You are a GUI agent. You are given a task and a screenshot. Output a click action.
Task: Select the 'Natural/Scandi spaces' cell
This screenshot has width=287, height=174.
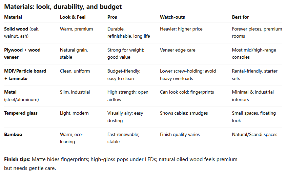[254, 135]
